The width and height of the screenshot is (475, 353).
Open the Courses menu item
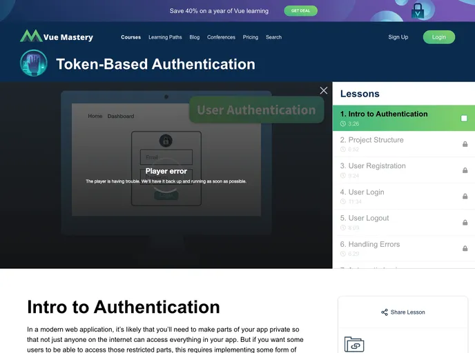point(131,37)
